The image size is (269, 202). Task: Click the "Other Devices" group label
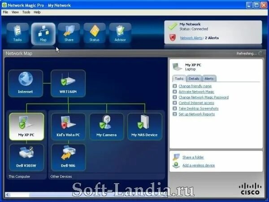61,176
